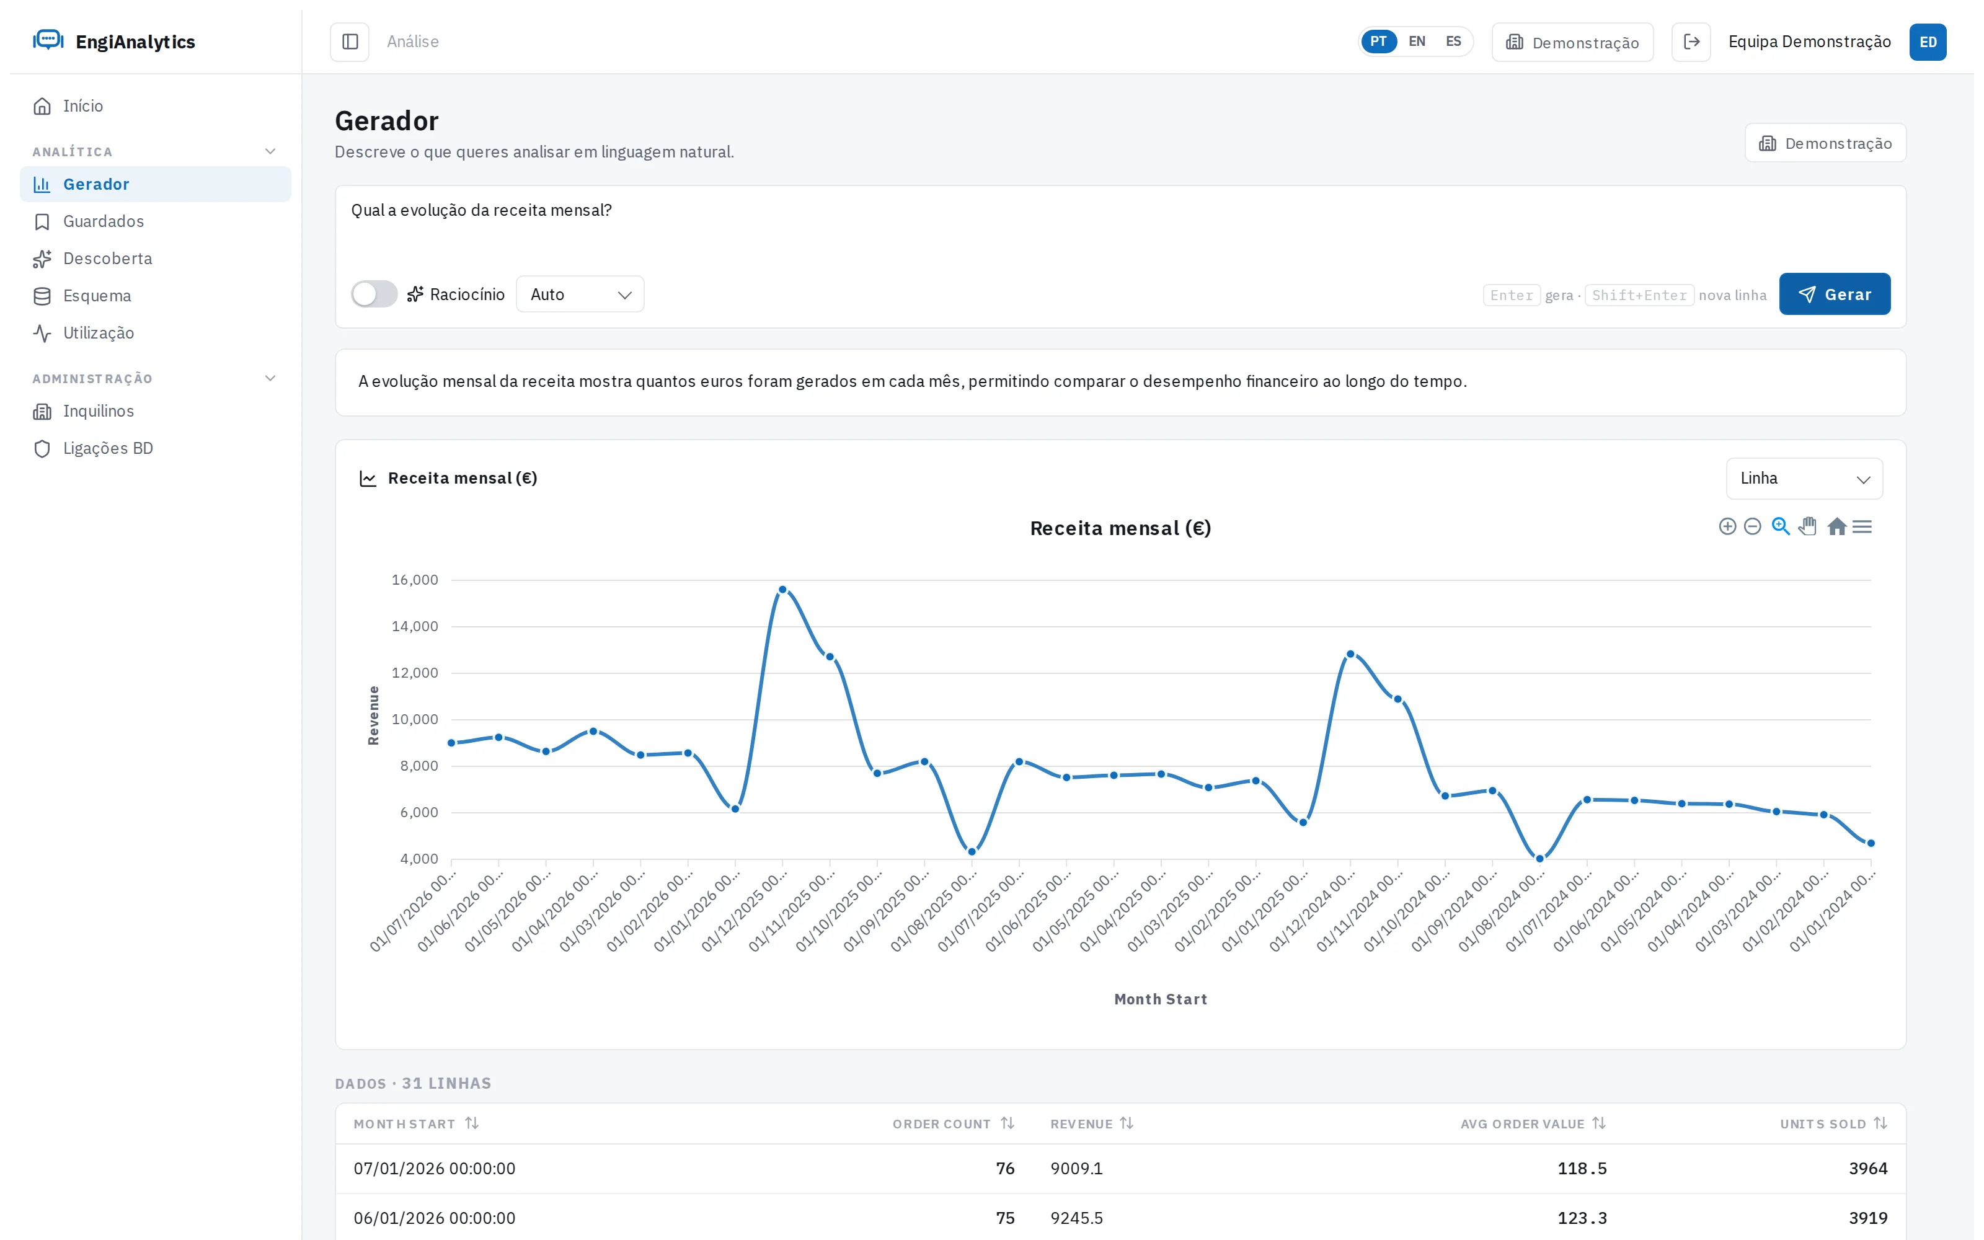The image size is (1984, 1240).
Task: Toggle the sidebar panel icon
Action: click(x=350, y=42)
